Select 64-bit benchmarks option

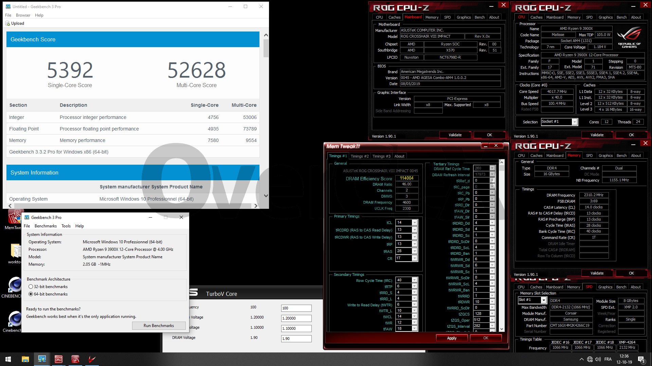[31, 294]
